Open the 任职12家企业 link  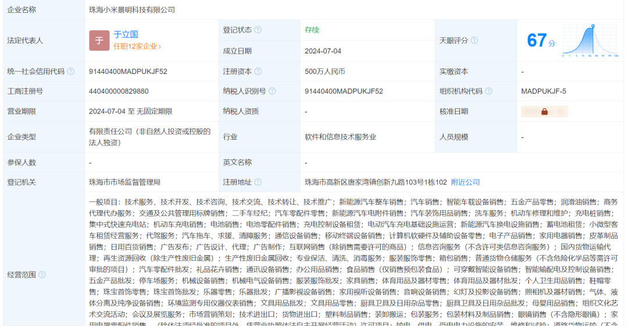click(x=137, y=47)
